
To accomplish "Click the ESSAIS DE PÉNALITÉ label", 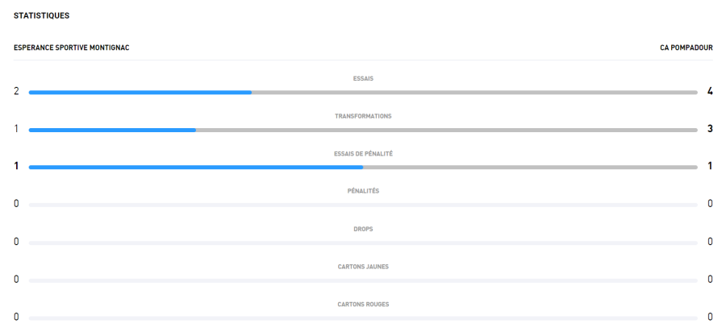I will (x=363, y=153).
